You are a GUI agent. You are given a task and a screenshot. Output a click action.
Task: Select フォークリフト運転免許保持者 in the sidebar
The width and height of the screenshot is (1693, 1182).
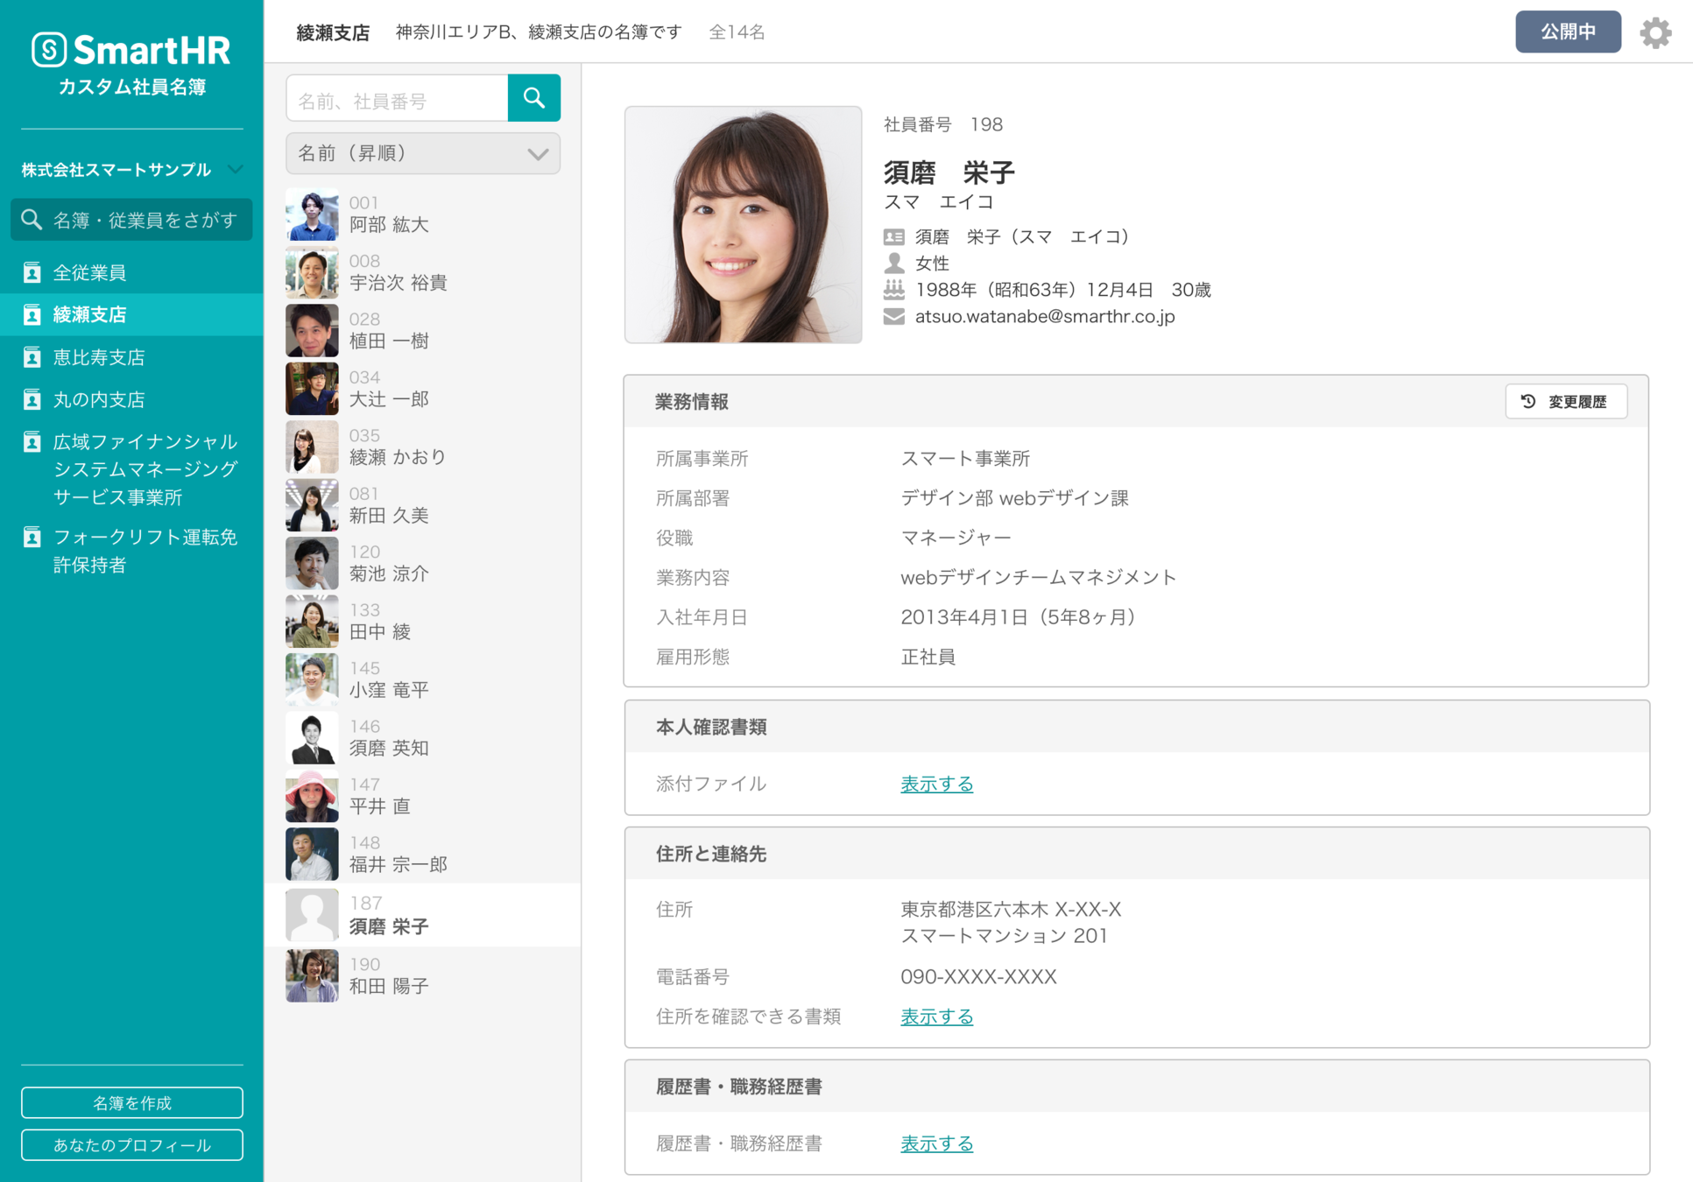(145, 551)
